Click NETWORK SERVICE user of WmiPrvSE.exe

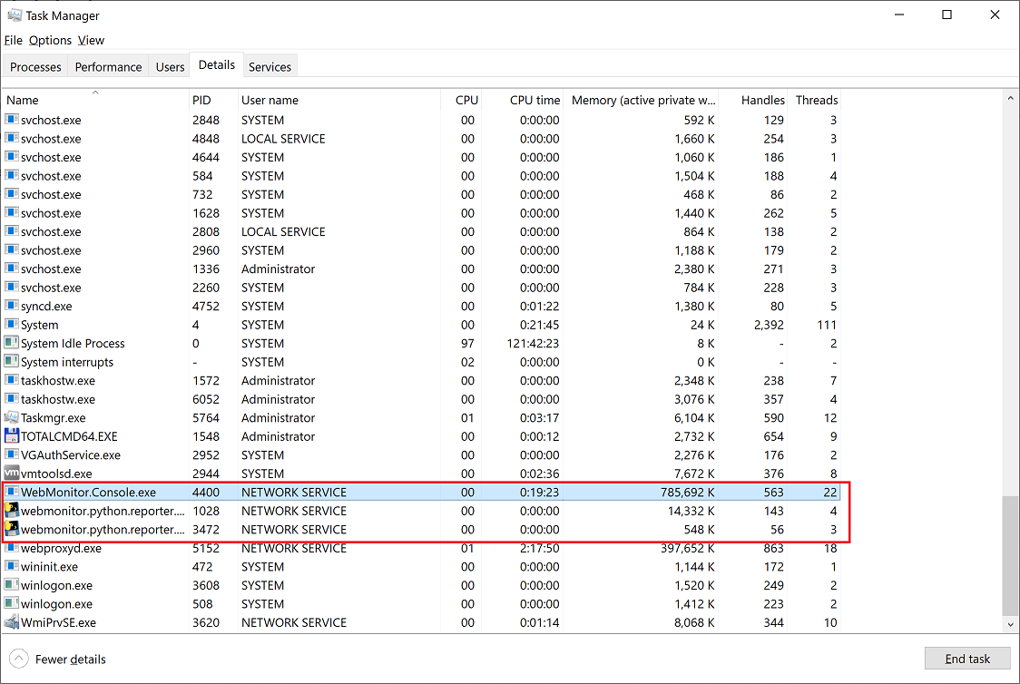(294, 623)
